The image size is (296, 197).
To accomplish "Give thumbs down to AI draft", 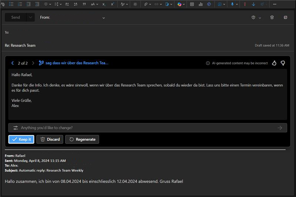I will click(283, 63).
